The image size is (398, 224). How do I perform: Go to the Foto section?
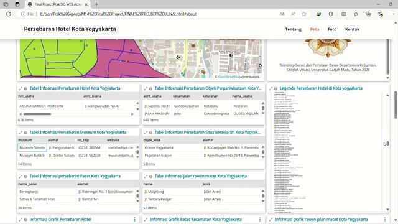point(332,29)
